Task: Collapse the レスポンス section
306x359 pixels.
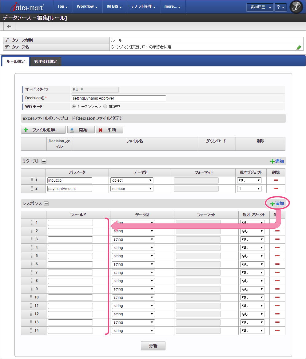Action: [46, 203]
